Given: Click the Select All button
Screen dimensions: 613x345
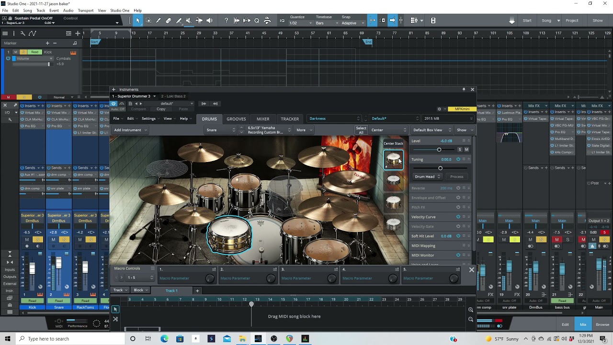Looking at the screenshot, I should pos(361,130).
